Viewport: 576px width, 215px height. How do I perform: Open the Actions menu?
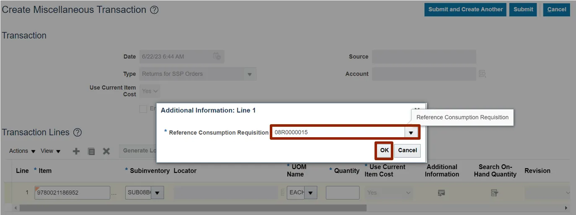pyautogui.click(x=22, y=151)
